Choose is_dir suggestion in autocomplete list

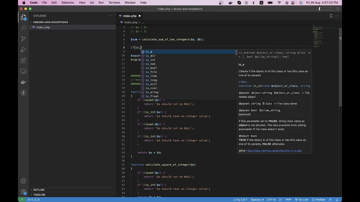pos(188,56)
